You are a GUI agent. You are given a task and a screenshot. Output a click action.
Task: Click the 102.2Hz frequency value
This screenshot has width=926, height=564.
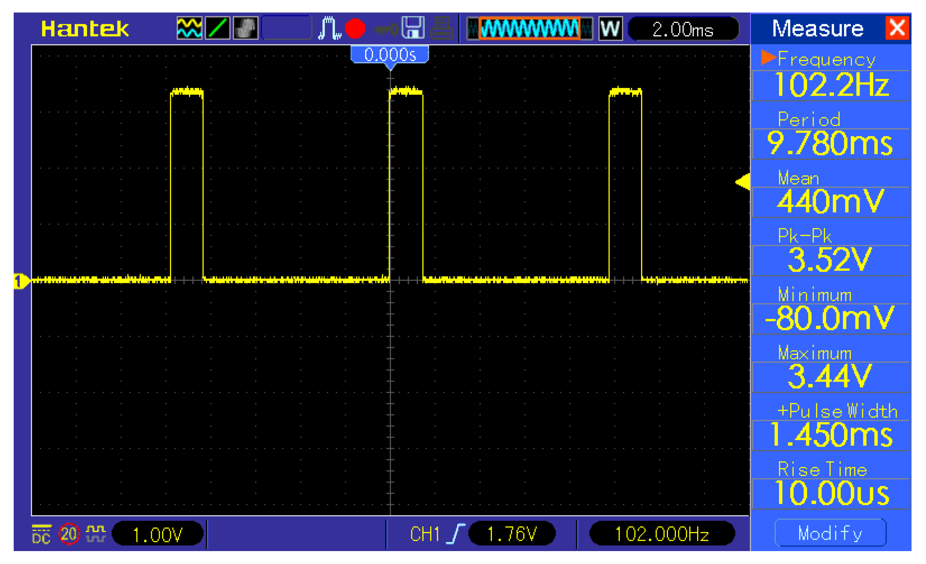[x=831, y=85]
